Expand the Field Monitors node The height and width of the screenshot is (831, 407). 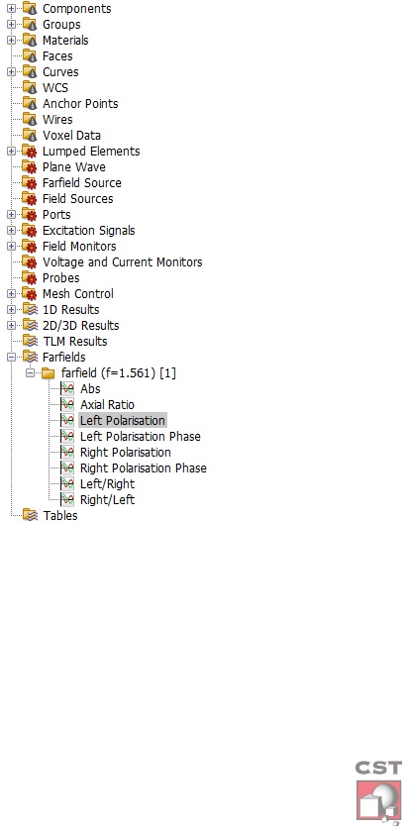(11, 247)
